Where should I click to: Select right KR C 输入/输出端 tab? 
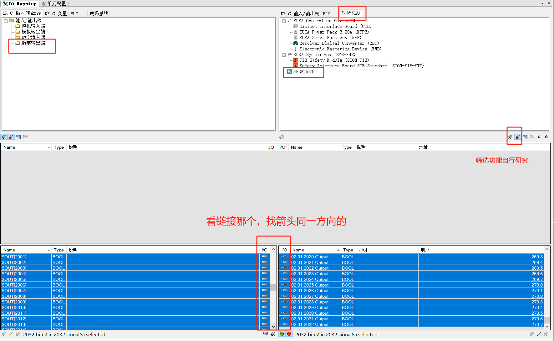(x=300, y=13)
